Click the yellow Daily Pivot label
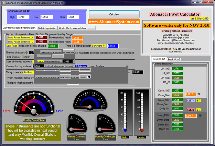Image resolution: width=215 pixels, height=146 pixels. click(x=12, y=46)
